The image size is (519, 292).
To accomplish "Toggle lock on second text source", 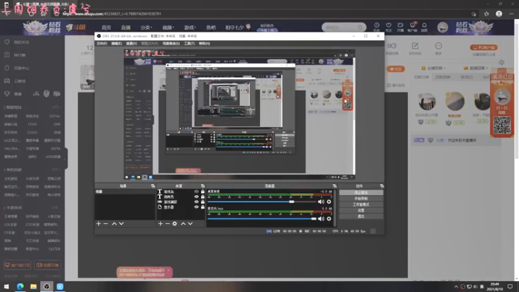I will click(x=202, y=197).
